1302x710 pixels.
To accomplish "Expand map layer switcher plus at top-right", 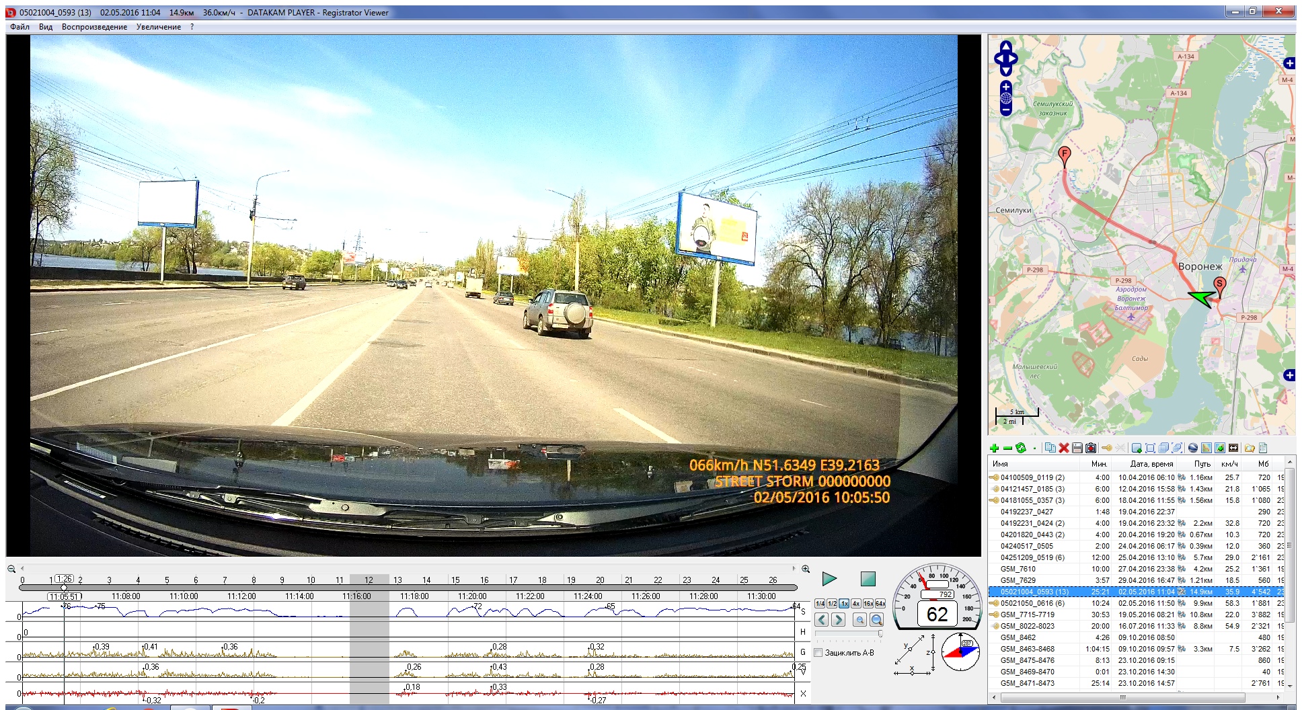I will [1289, 63].
